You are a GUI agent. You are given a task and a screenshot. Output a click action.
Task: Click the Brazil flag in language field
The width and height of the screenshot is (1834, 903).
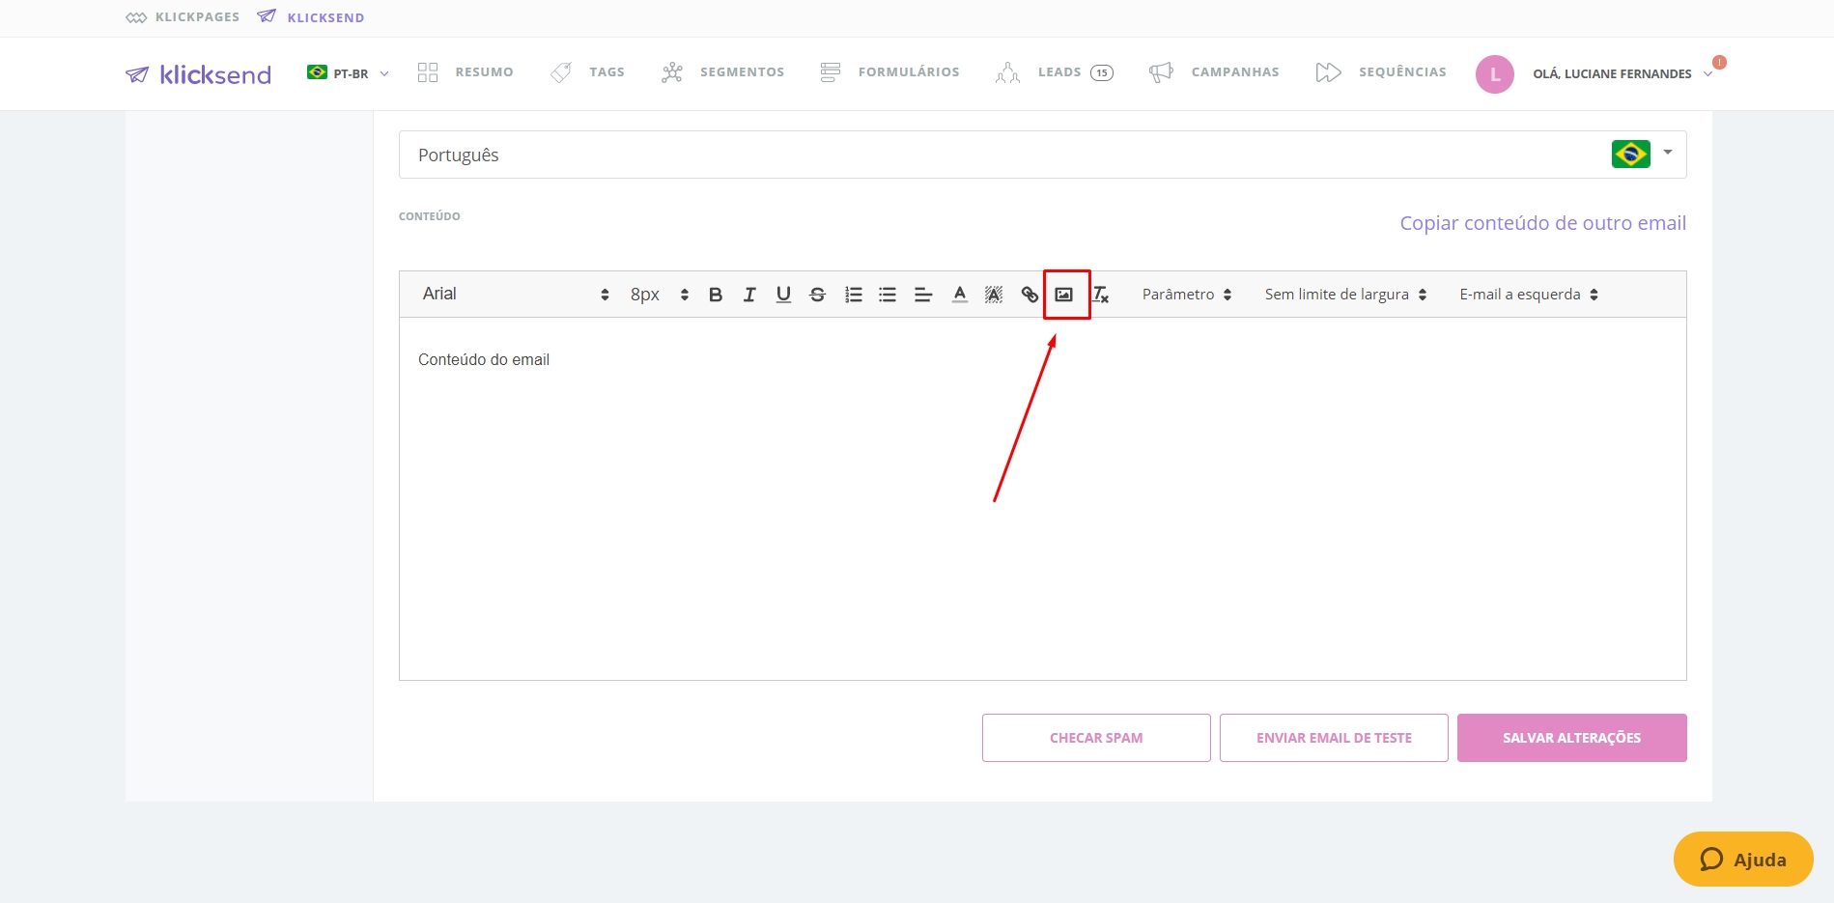[1630, 154]
